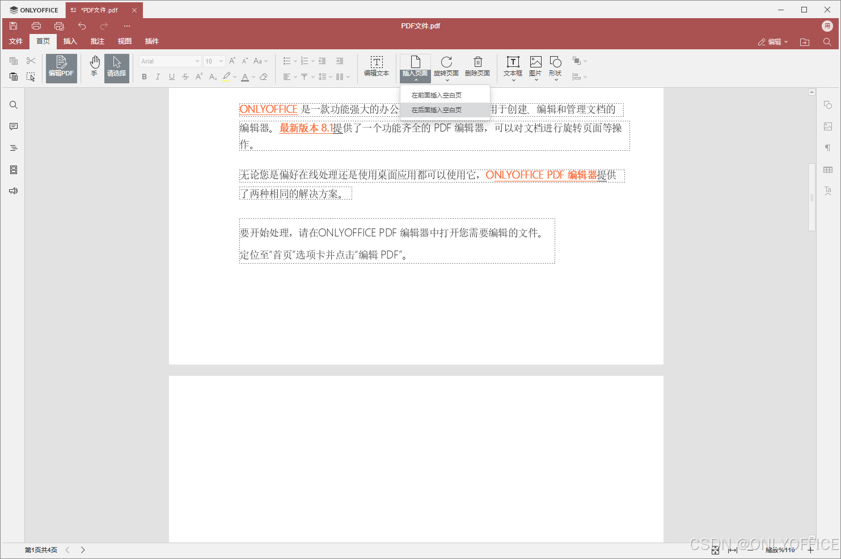841x559 pixels.
Task: Click the 插入页面 insert page button
Action: tap(415, 69)
